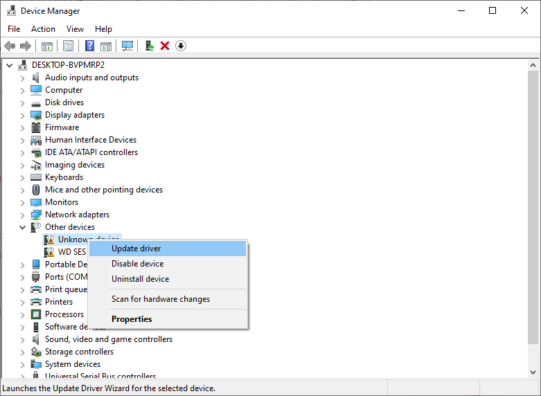Expand the Printers category

click(22, 303)
